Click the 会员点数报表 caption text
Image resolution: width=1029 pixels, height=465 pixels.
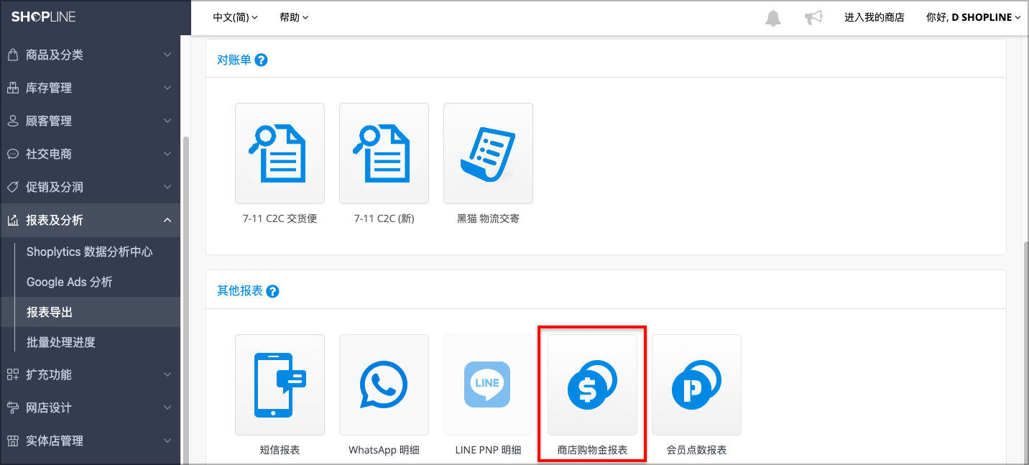point(696,450)
